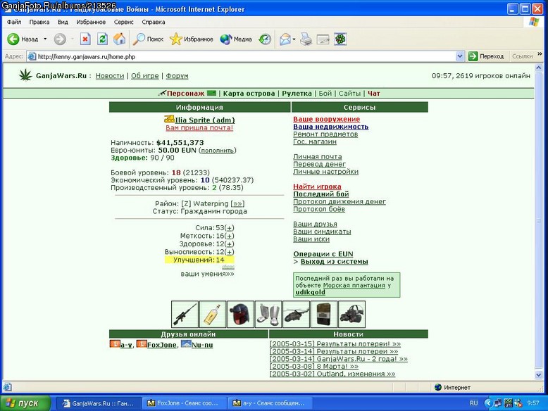The image size is (548, 411).
Task: Expand the address bar dropdown arrow
Action: pos(459,56)
